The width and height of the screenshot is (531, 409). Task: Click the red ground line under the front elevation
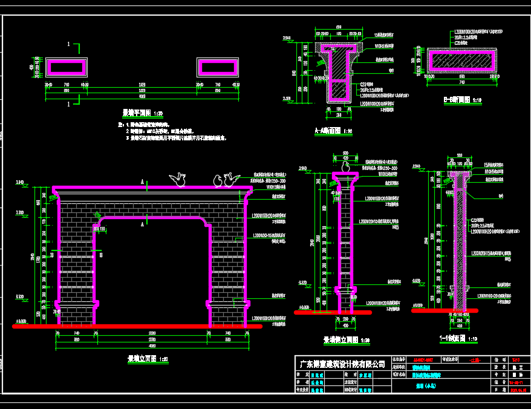pyautogui.click(x=137, y=326)
